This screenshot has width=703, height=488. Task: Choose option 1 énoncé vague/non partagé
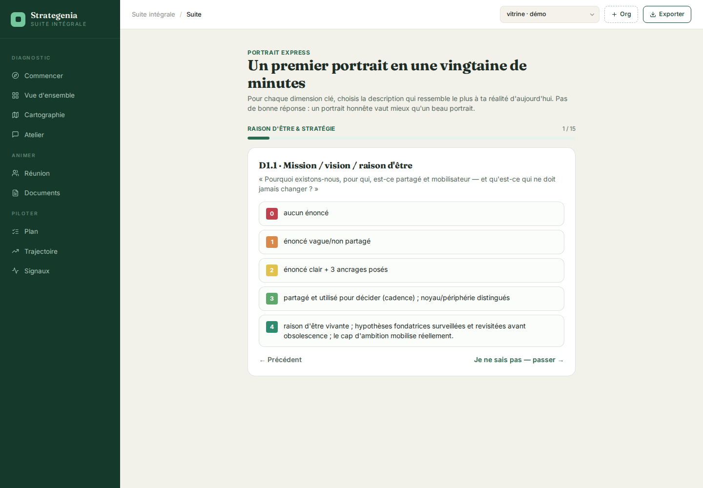coord(411,242)
